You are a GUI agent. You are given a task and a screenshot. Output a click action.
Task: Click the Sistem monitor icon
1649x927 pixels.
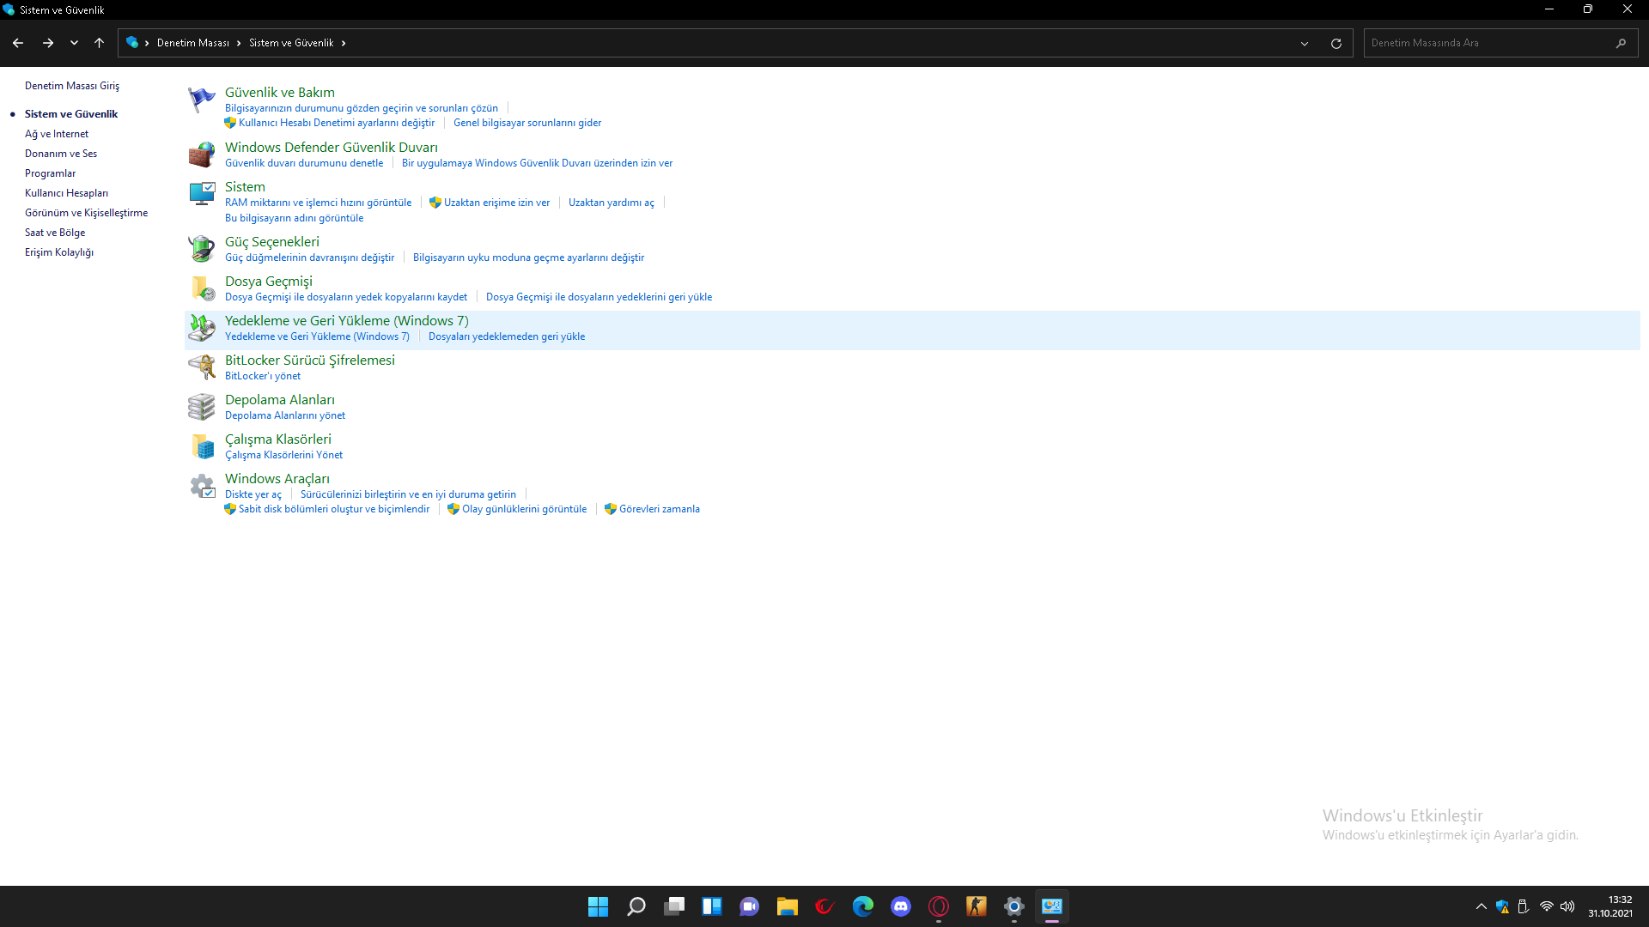coord(202,194)
